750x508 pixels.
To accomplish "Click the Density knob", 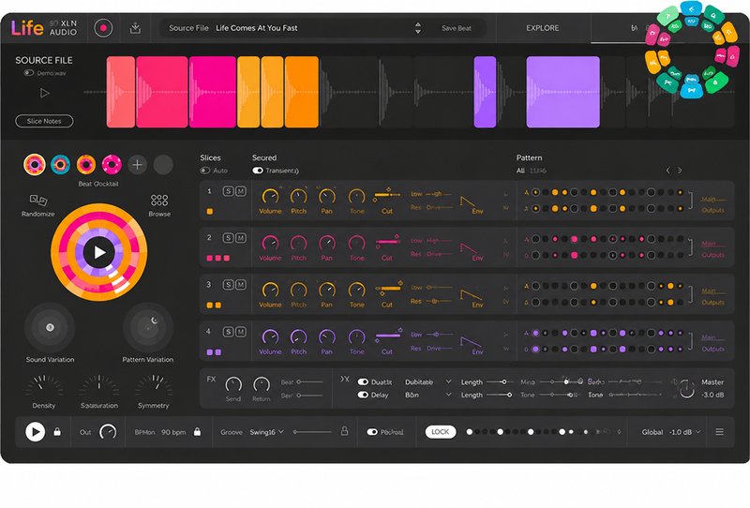I will 43,386.
